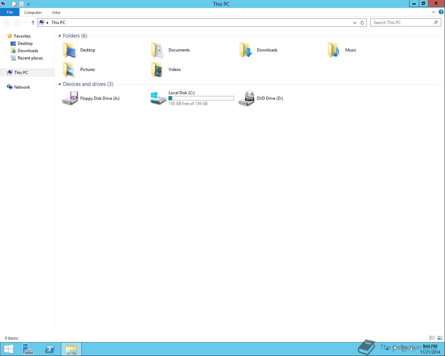Viewport: 445px width, 356px height.
Task: Show hidden tray icons arrow
Action: [387, 349]
